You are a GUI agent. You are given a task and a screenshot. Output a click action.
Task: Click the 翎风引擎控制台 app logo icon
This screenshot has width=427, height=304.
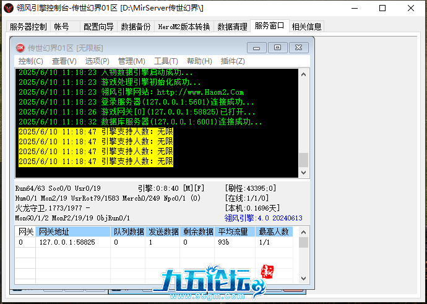click(x=9, y=8)
